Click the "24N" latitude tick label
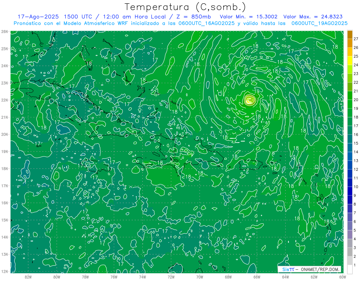Screen dimensions: 364x281 4,66
